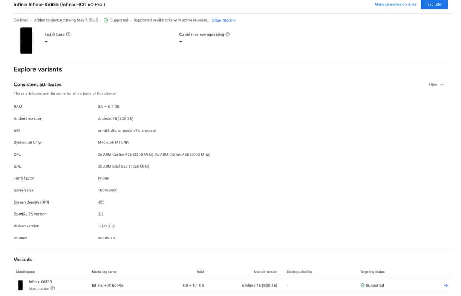This screenshot has width=461, height=296.
Task: Select the Infinix X6885 model name in the variants row
Action: (40, 282)
